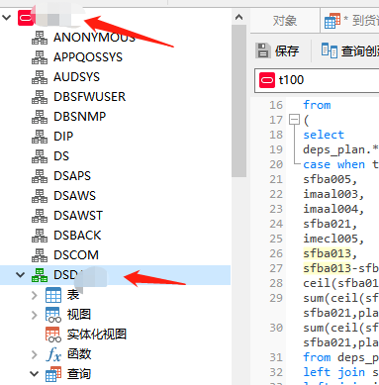Select the ANONYMOUS schema

tap(94, 38)
